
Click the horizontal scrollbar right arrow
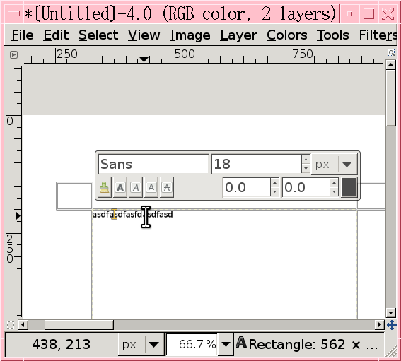pos(380,325)
